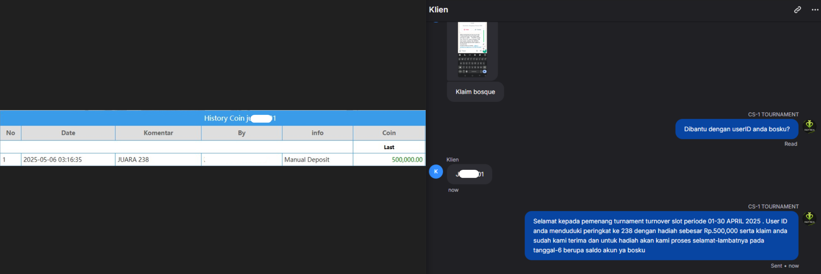Open the three-dots more options menu

(x=815, y=10)
